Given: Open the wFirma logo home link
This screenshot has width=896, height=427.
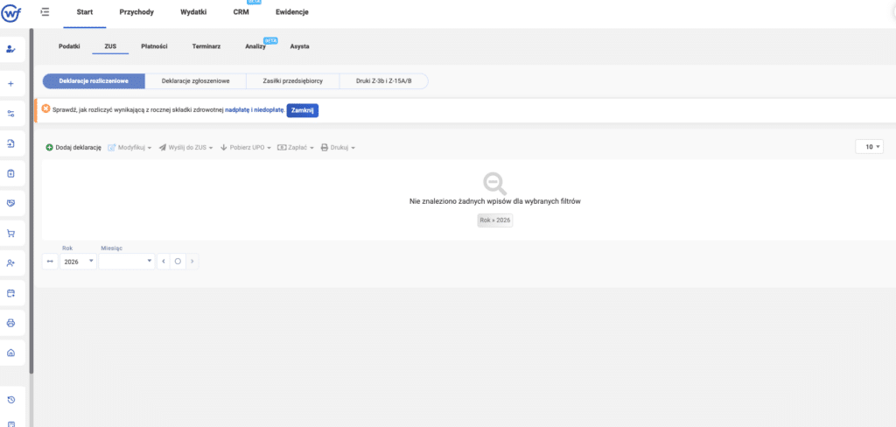Looking at the screenshot, I should (11, 11).
